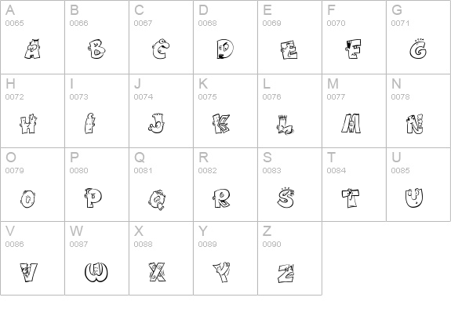Choose the M glyph in cell 0077

[x=351, y=123]
